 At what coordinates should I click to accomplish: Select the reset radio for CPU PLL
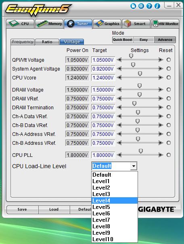tap(169, 155)
